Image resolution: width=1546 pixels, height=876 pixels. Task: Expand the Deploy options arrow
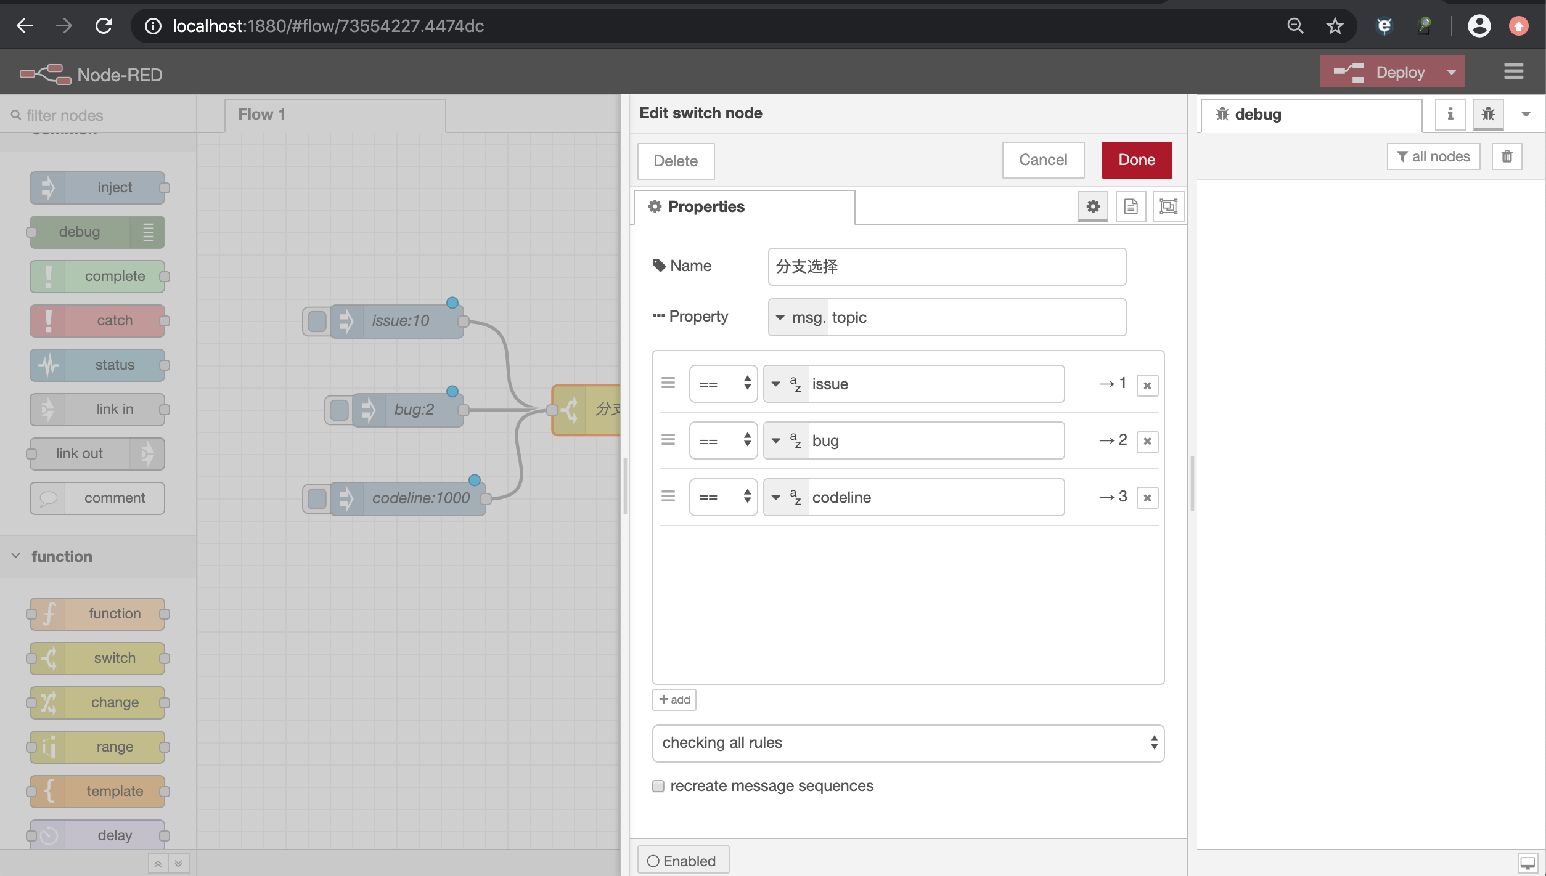coord(1451,72)
